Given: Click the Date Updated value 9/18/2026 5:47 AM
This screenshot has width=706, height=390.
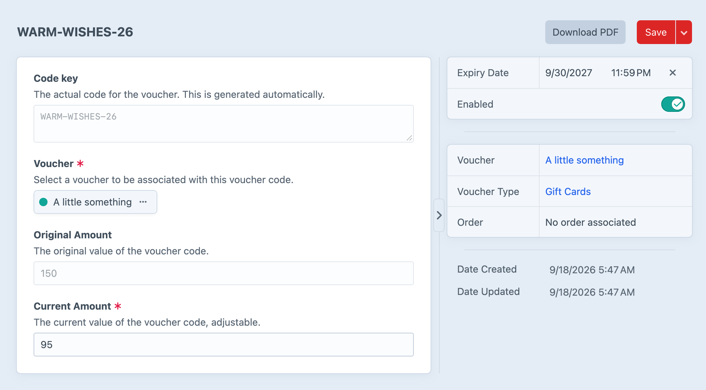Looking at the screenshot, I should 592,292.
